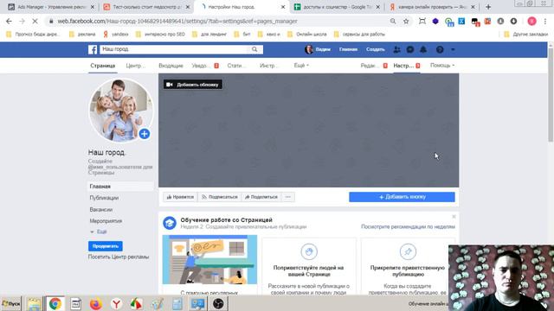554x311 pixels.
Task: Open notifications bell in Facebook header
Action: pyautogui.click(x=423, y=50)
